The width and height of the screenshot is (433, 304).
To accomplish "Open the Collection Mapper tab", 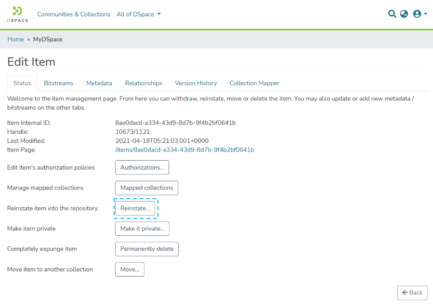I will [254, 83].
